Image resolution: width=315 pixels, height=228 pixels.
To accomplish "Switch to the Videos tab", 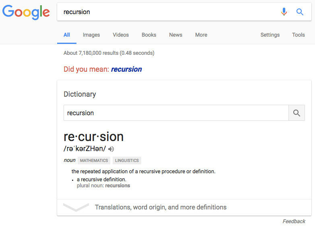I will [x=121, y=35].
